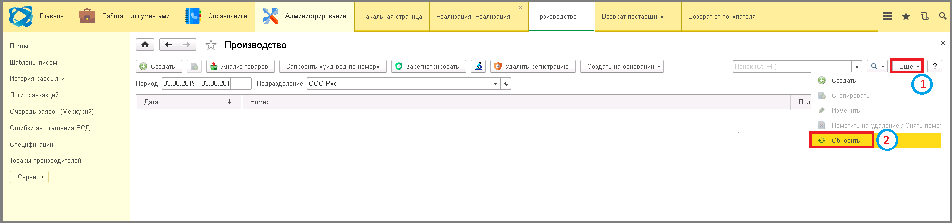The width and height of the screenshot is (952, 223).
Task: Open the Работа с документами section
Action: coord(125,16)
